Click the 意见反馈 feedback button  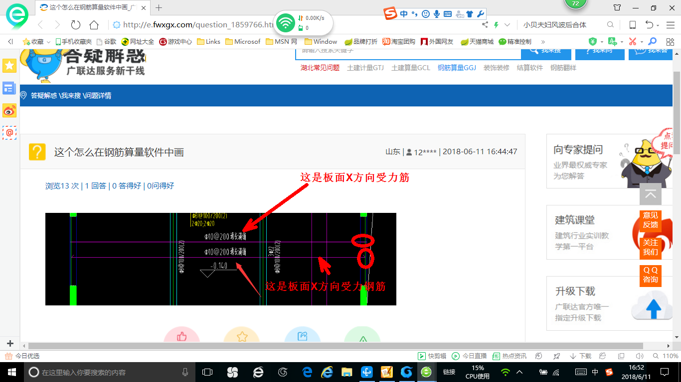click(x=651, y=220)
